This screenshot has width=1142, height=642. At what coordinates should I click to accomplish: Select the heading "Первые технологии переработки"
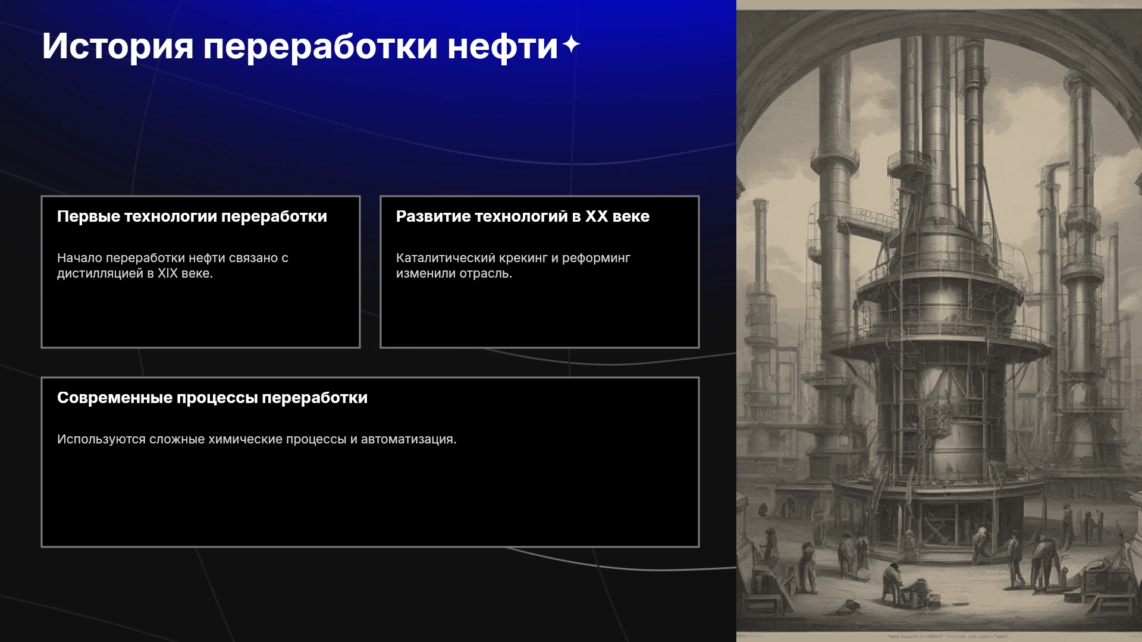pos(192,216)
